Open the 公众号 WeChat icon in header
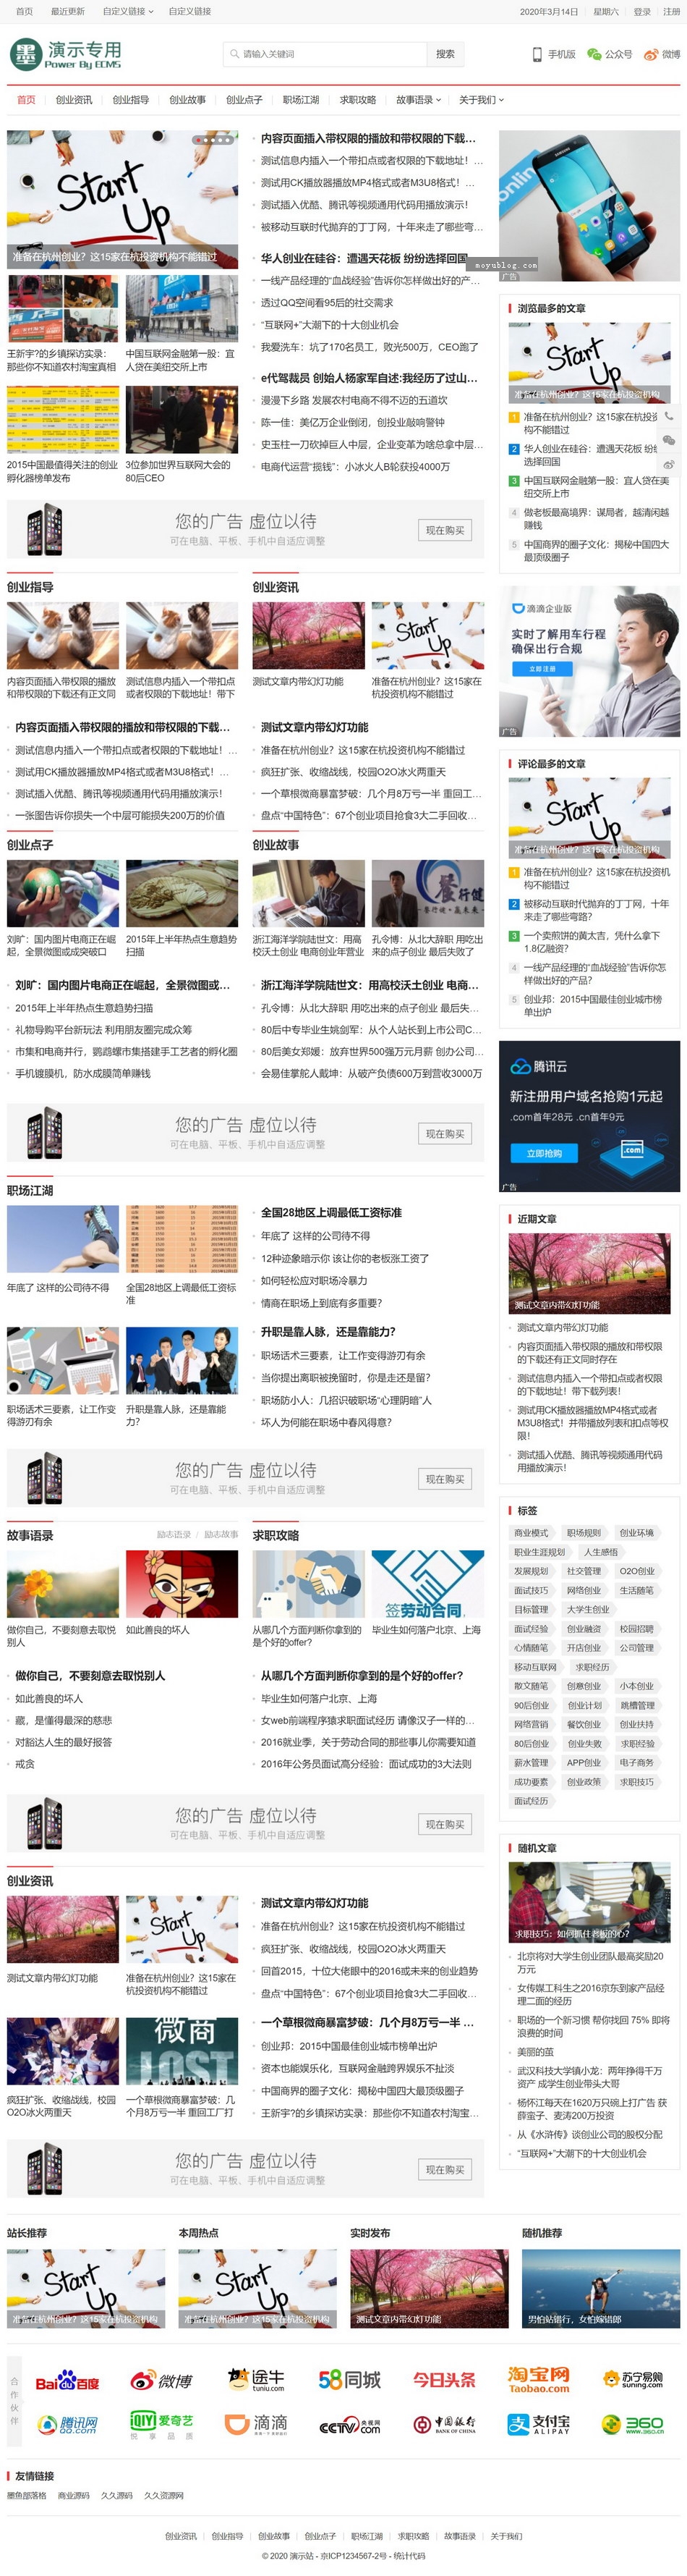The height and width of the screenshot is (2576, 687). point(594,54)
